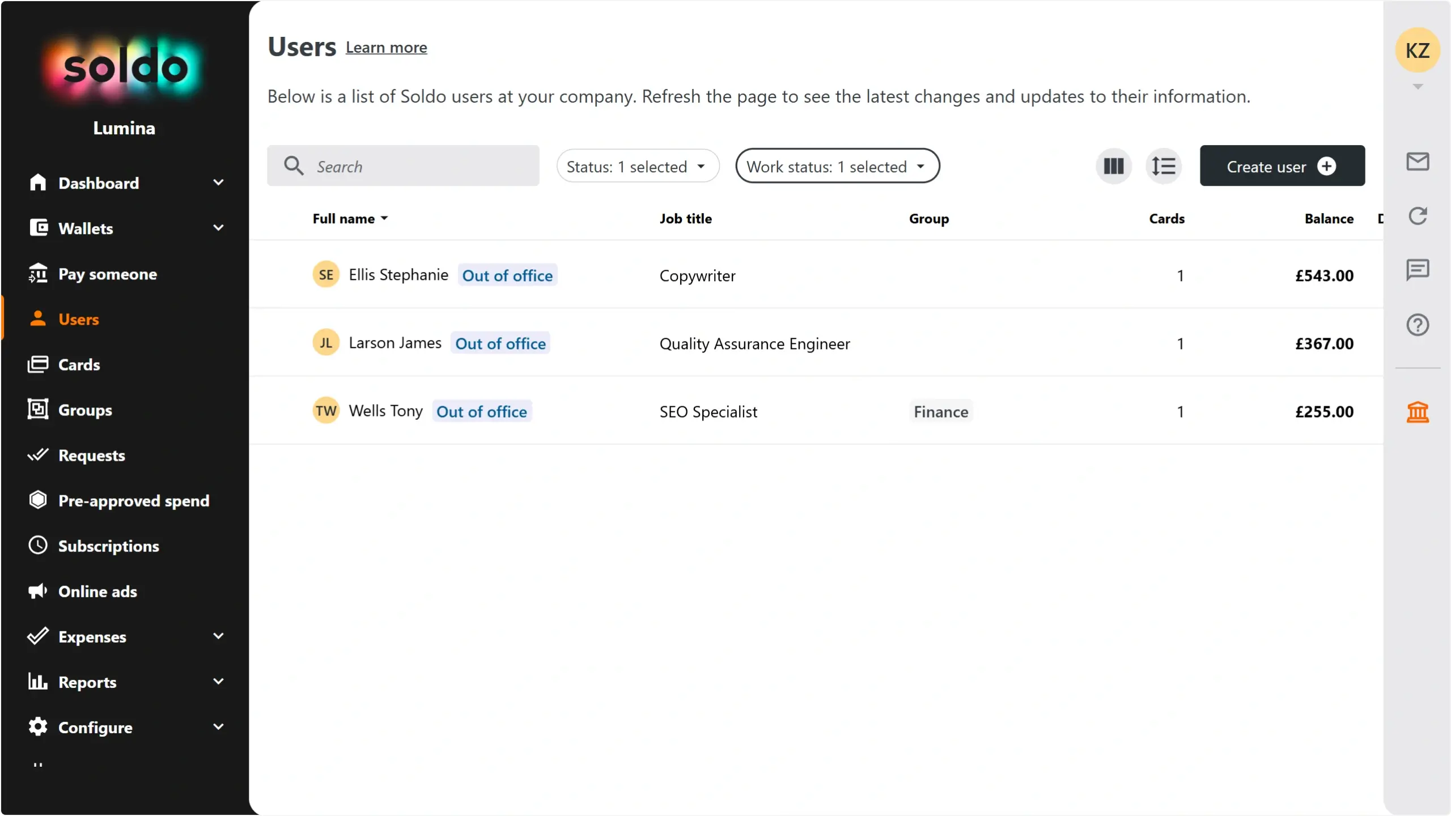Click the Job title column header

point(685,219)
